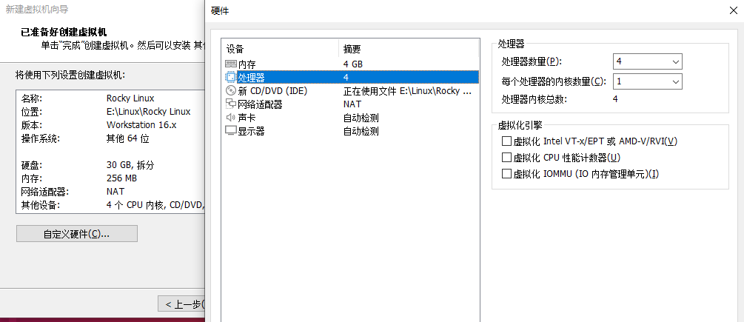
Task: Click the processor chip icon in device list
Action: 230,77
